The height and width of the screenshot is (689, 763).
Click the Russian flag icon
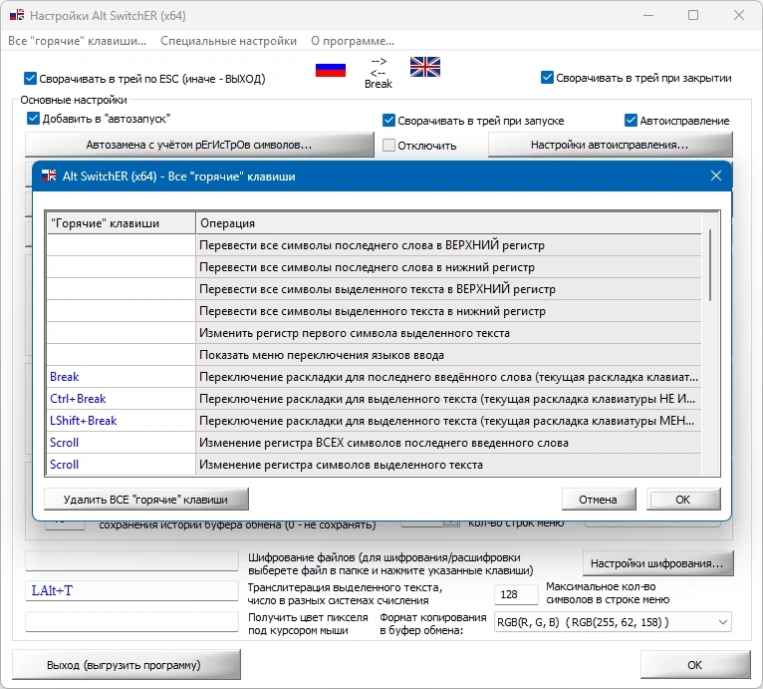point(331,70)
